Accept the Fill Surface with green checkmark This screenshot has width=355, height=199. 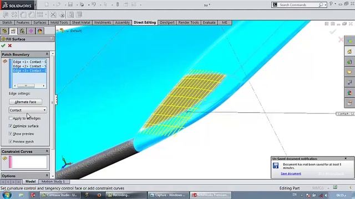click(3, 45)
